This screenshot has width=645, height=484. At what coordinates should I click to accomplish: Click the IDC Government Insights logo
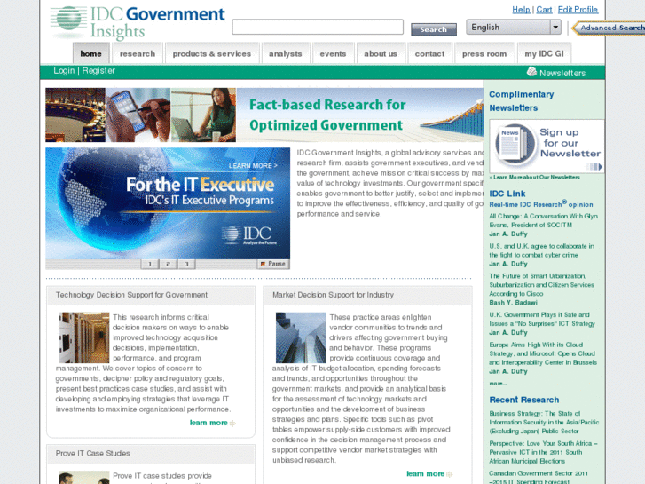coord(138,22)
